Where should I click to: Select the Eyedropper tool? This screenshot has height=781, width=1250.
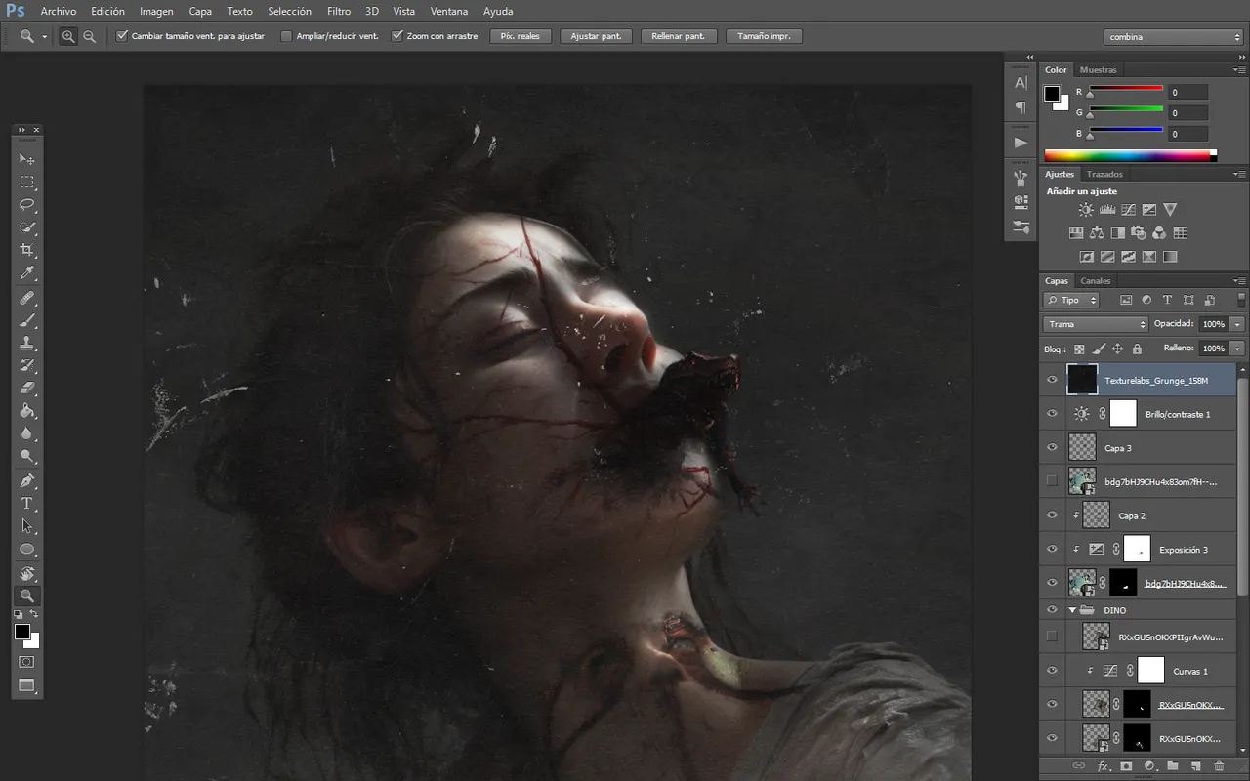pyautogui.click(x=27, y=274)
